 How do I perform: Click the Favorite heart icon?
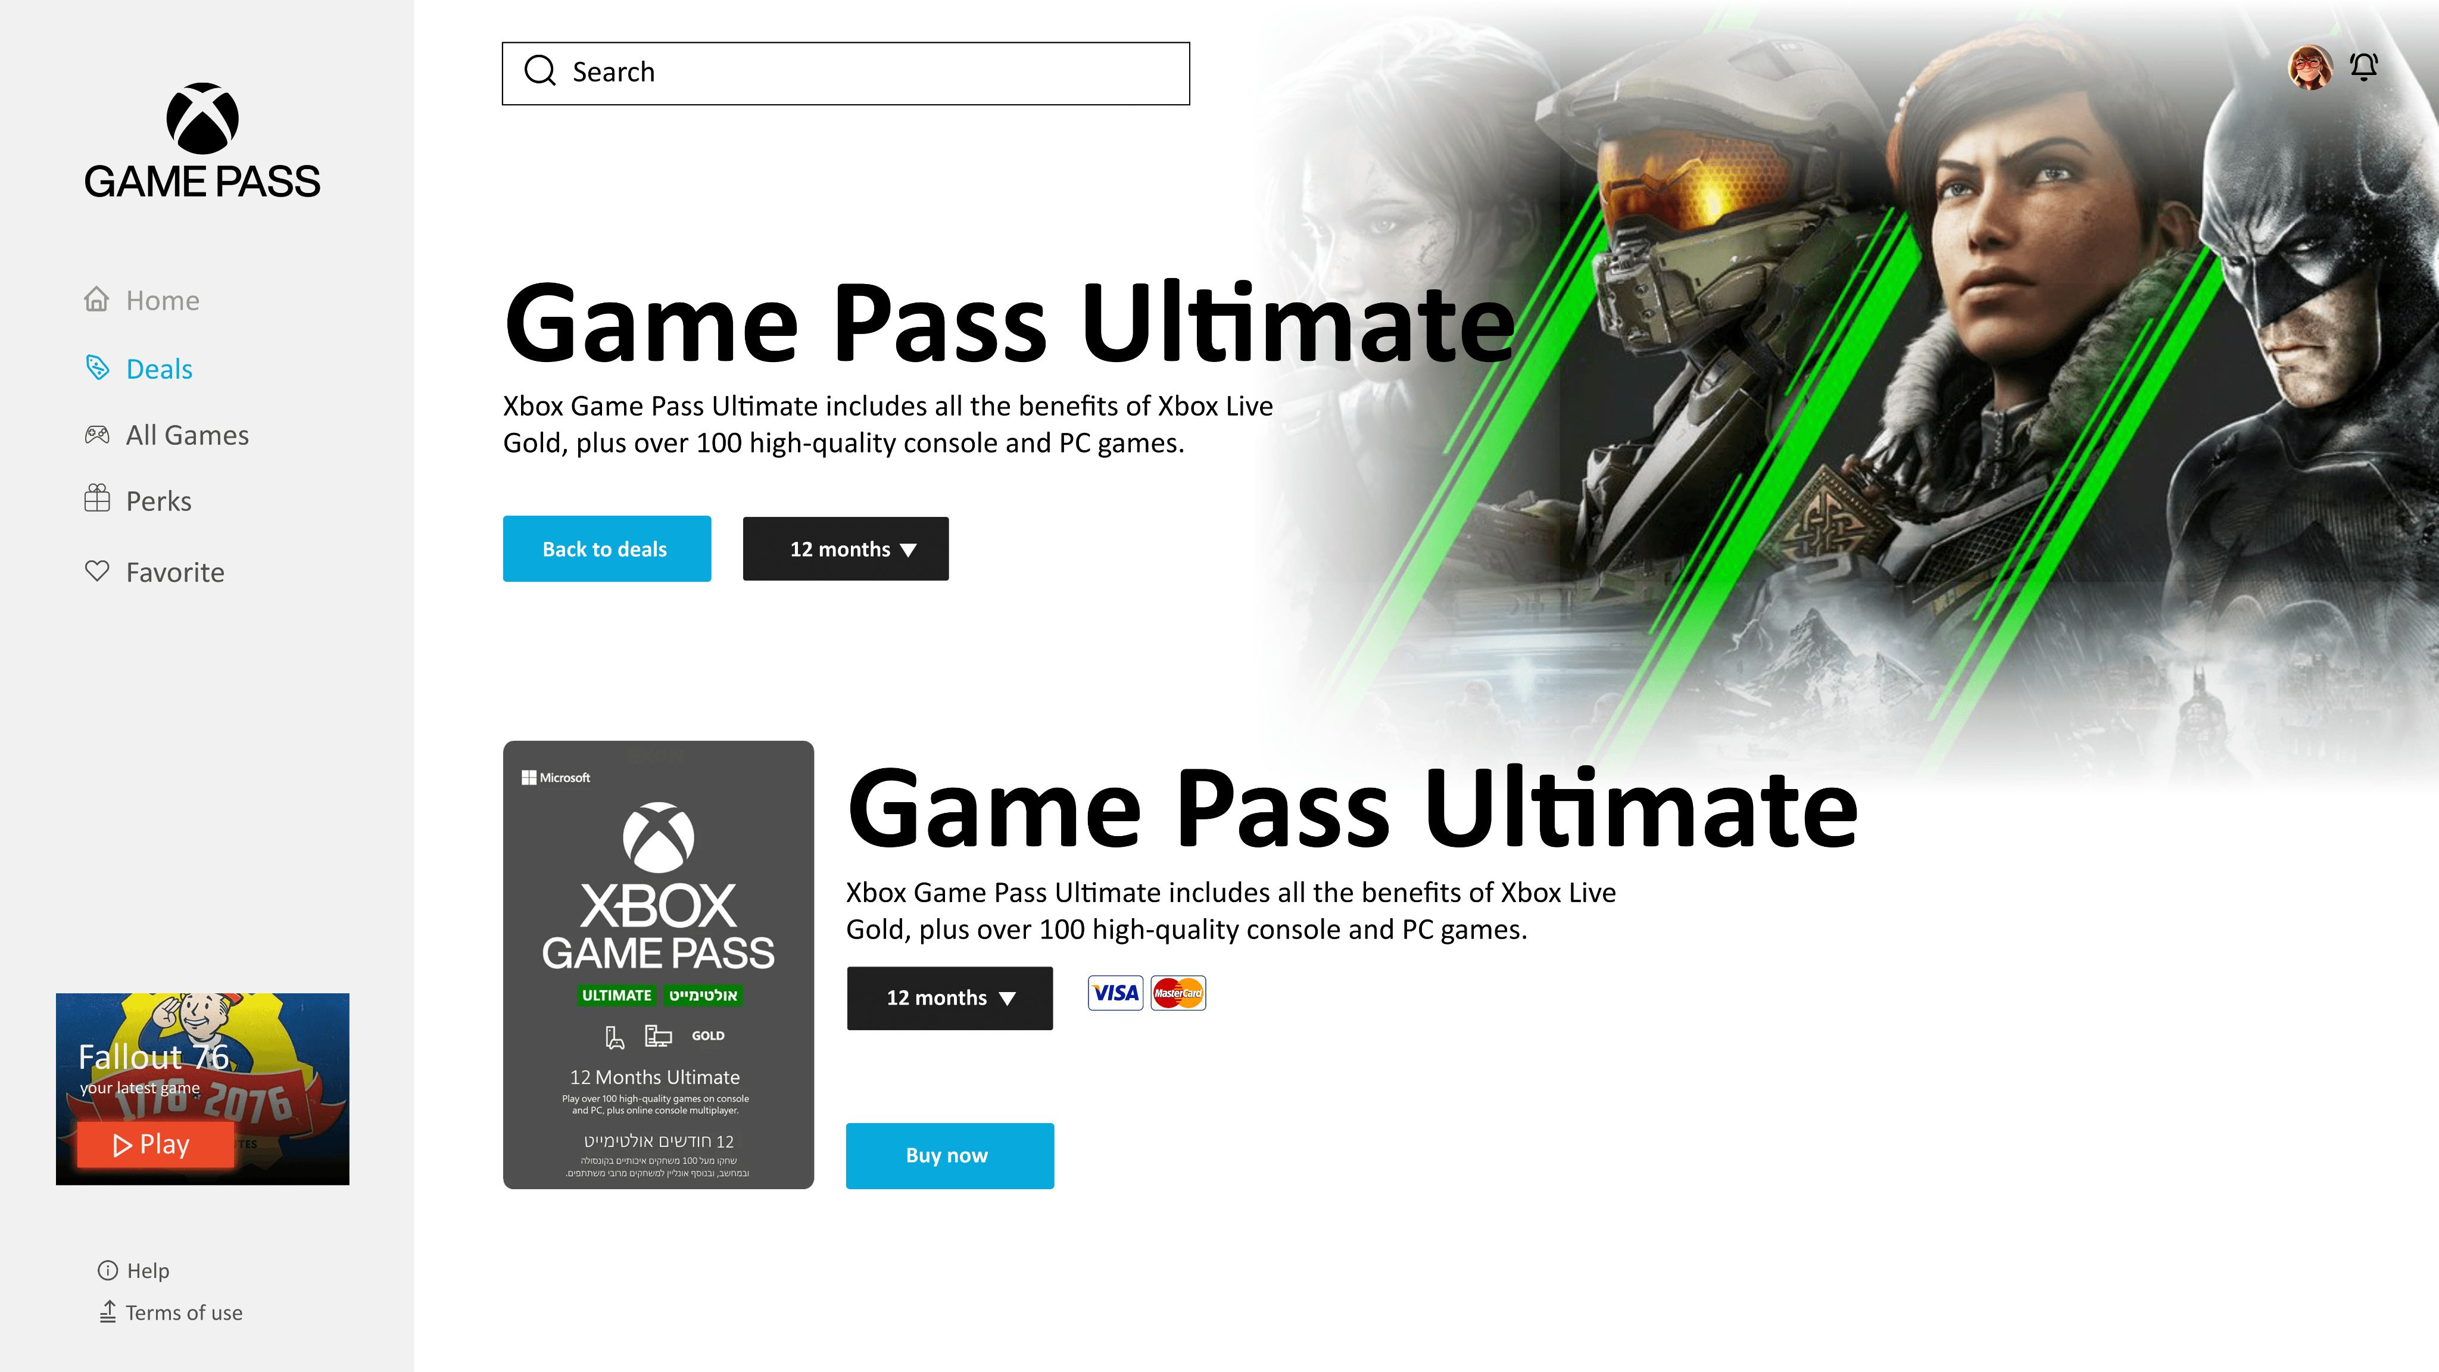pos(96,571)
